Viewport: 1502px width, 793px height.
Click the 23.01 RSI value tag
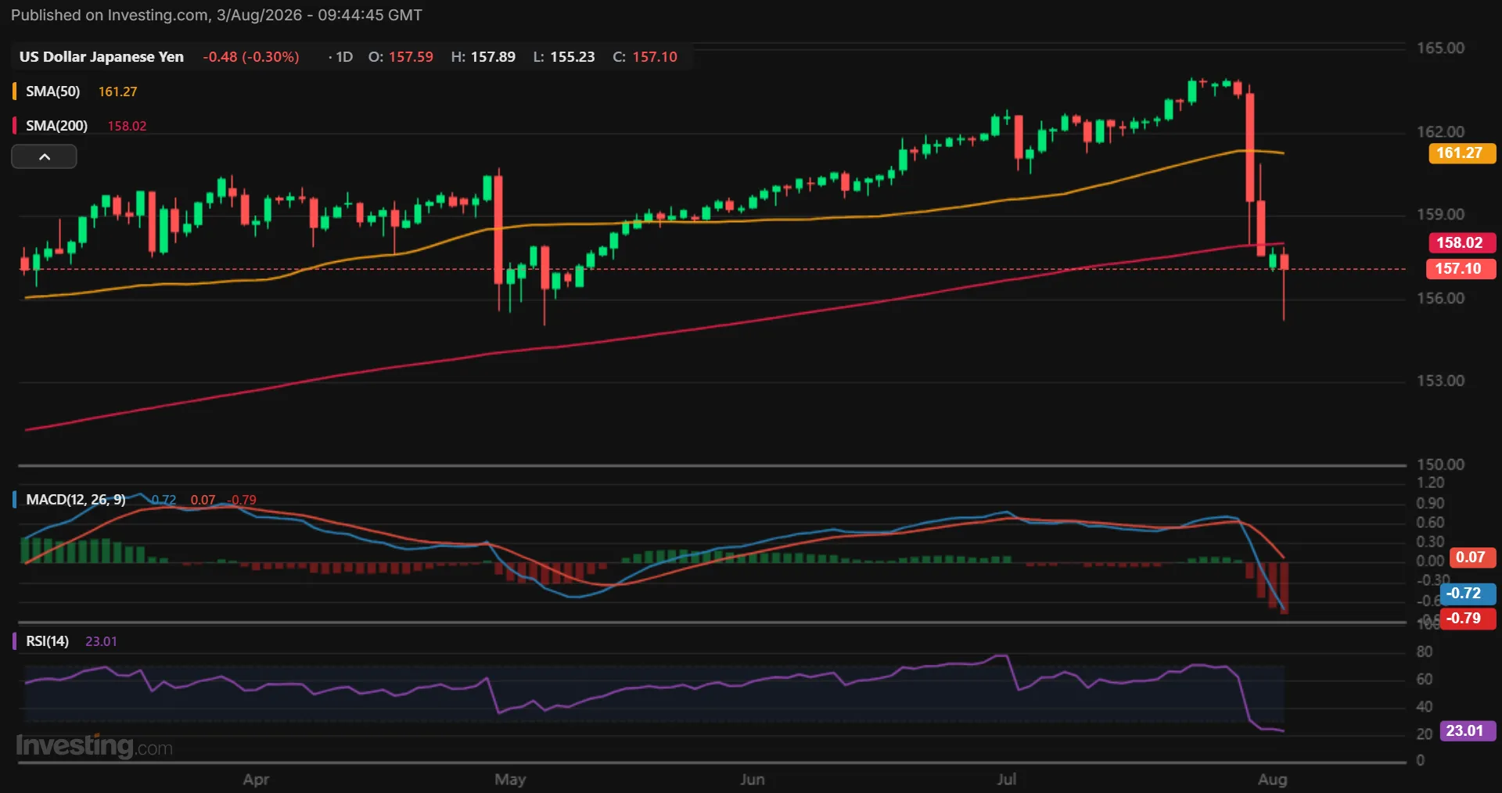1467,731
